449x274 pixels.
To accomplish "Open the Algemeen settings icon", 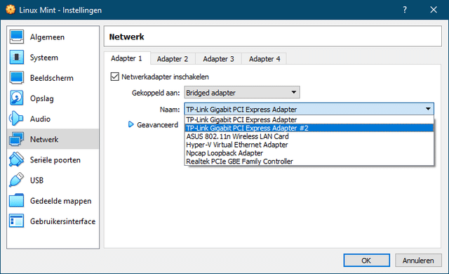I will pos(17,37).
